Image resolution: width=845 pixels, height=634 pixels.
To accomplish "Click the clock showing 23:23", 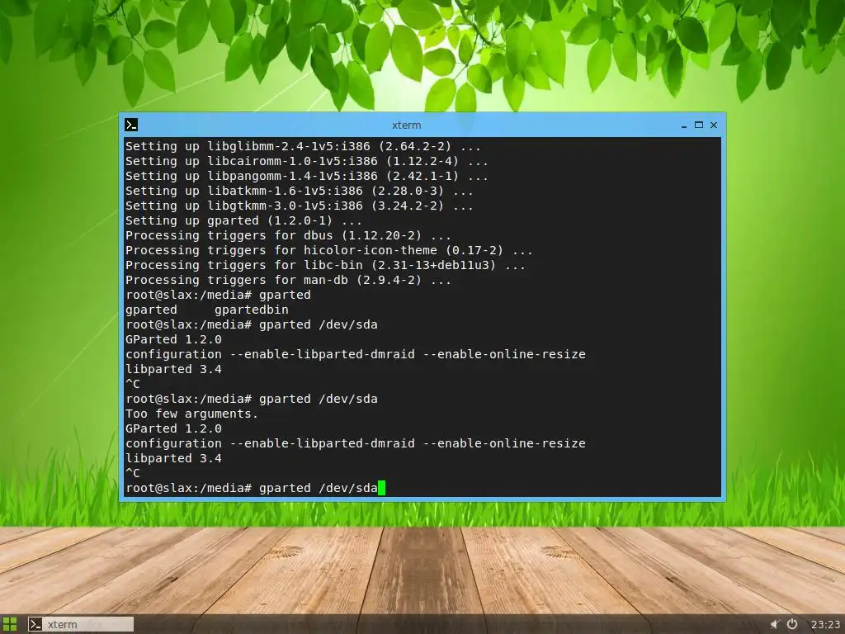I will pyautogui.click(x=825, y=624).
